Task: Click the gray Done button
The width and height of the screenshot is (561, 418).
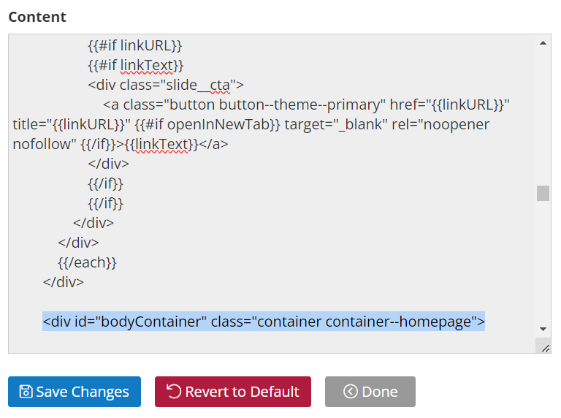Action: [370, 392]
